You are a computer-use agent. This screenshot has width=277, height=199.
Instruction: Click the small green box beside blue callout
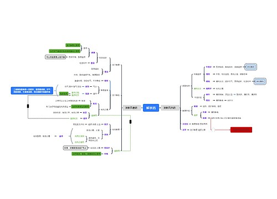click(x=64, y=93)
